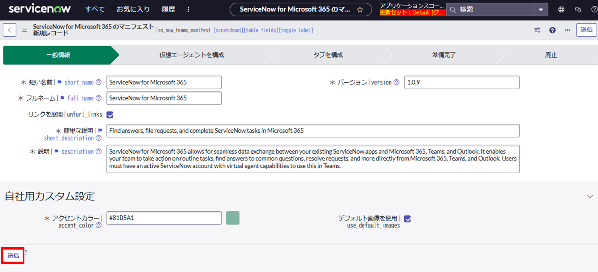Collapse the 自社用カスタム設定 section
Image resolution: width=598 pixels, height=272 pixels.
[590, 196]
